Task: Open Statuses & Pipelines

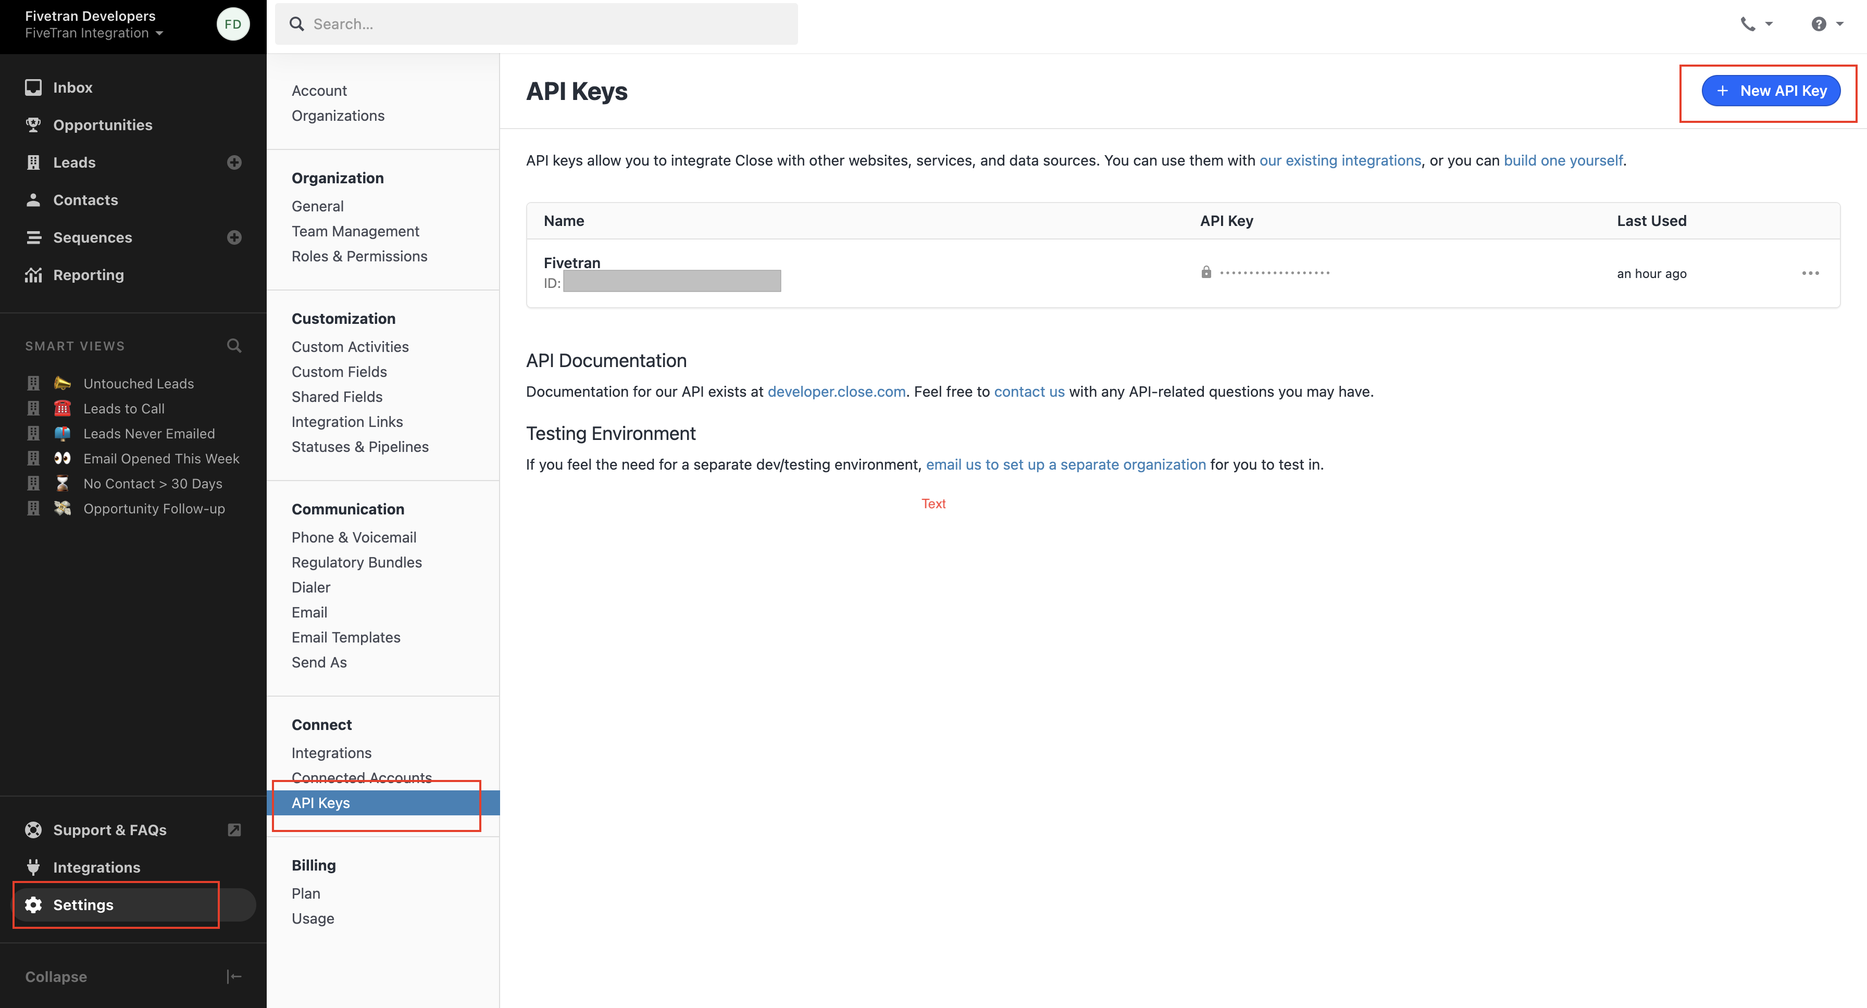Action: (360, 447)
